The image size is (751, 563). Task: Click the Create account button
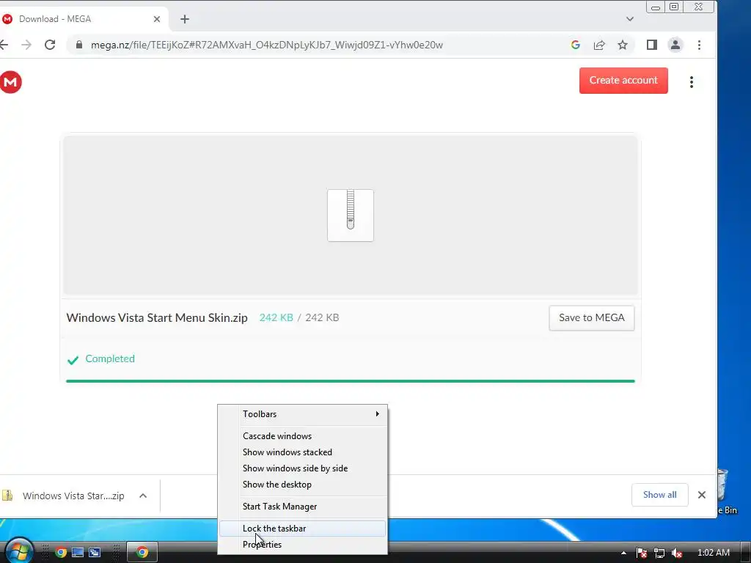[x=623, y=81]
